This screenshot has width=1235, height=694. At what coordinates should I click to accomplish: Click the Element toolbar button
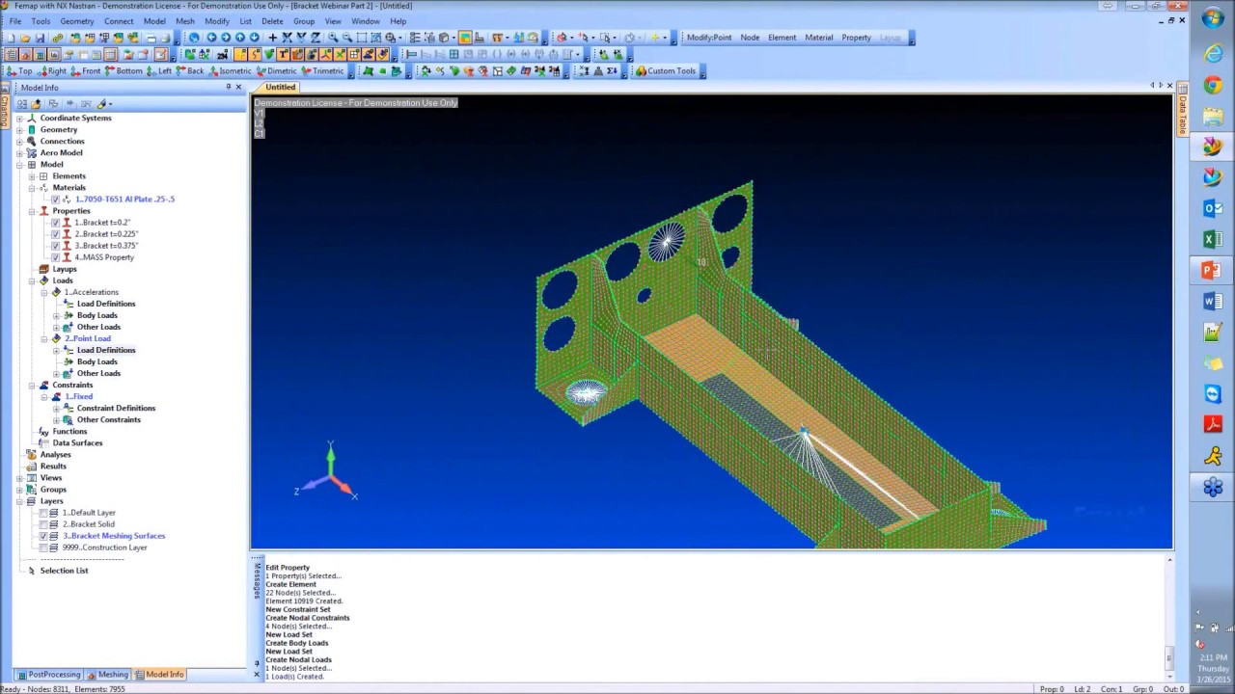pyautogui.click(x=782, y=38)
